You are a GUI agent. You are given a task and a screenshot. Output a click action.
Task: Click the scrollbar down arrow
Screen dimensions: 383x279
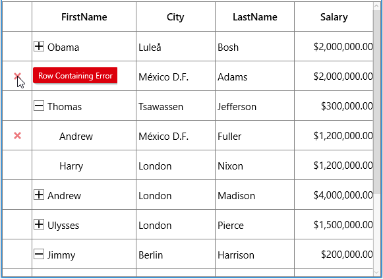(x=376, y=272)
